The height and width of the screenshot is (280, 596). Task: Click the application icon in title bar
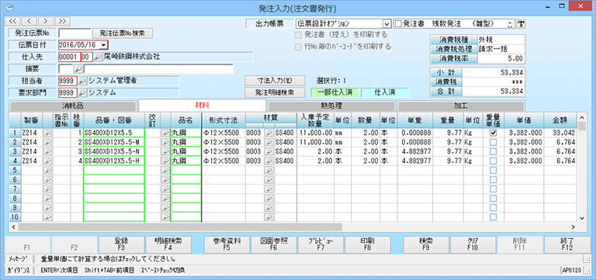[9, 7]
